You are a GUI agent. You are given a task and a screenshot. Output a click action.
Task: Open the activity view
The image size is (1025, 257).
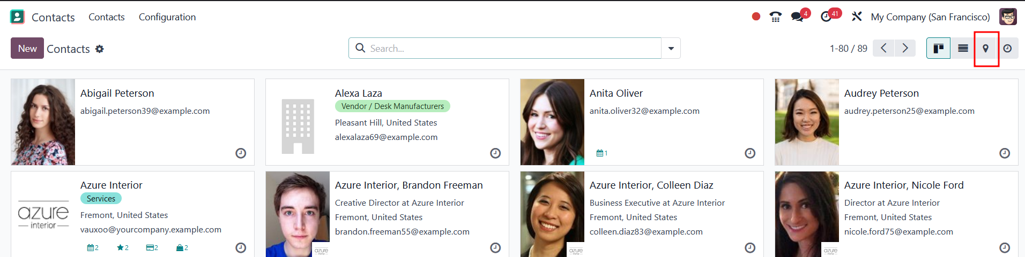click(1007, 49)
